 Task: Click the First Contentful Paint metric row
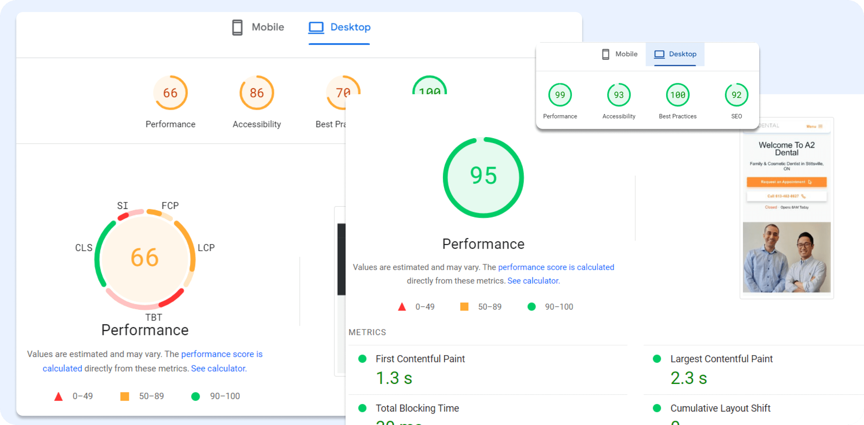[420, 359]
